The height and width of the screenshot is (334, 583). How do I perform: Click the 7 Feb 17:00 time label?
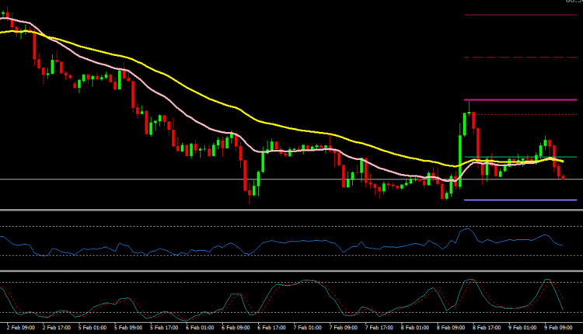381,329
